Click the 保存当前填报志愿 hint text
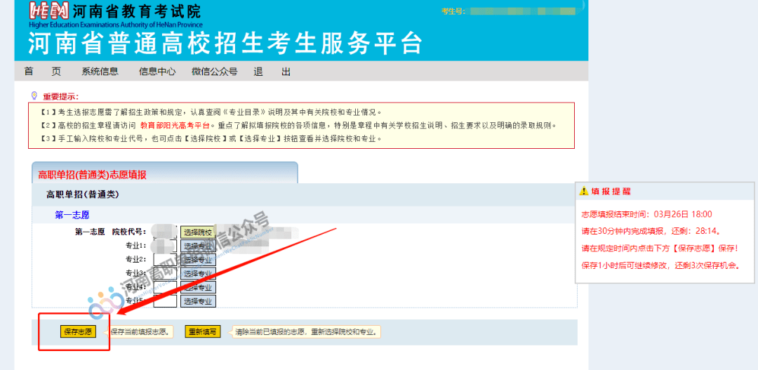Screen dimensions: 758x370 tap(140, 332)
